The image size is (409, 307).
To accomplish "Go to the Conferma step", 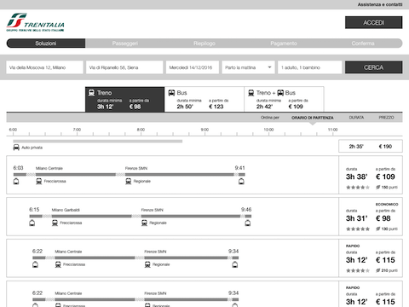I will tap(363, 43).
